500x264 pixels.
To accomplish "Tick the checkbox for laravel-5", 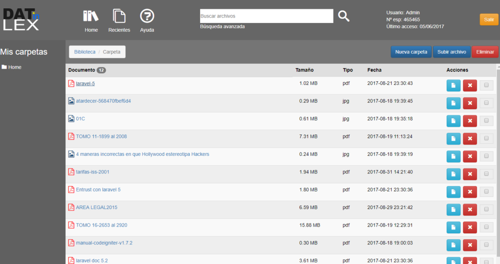I will tap(486, 85).
